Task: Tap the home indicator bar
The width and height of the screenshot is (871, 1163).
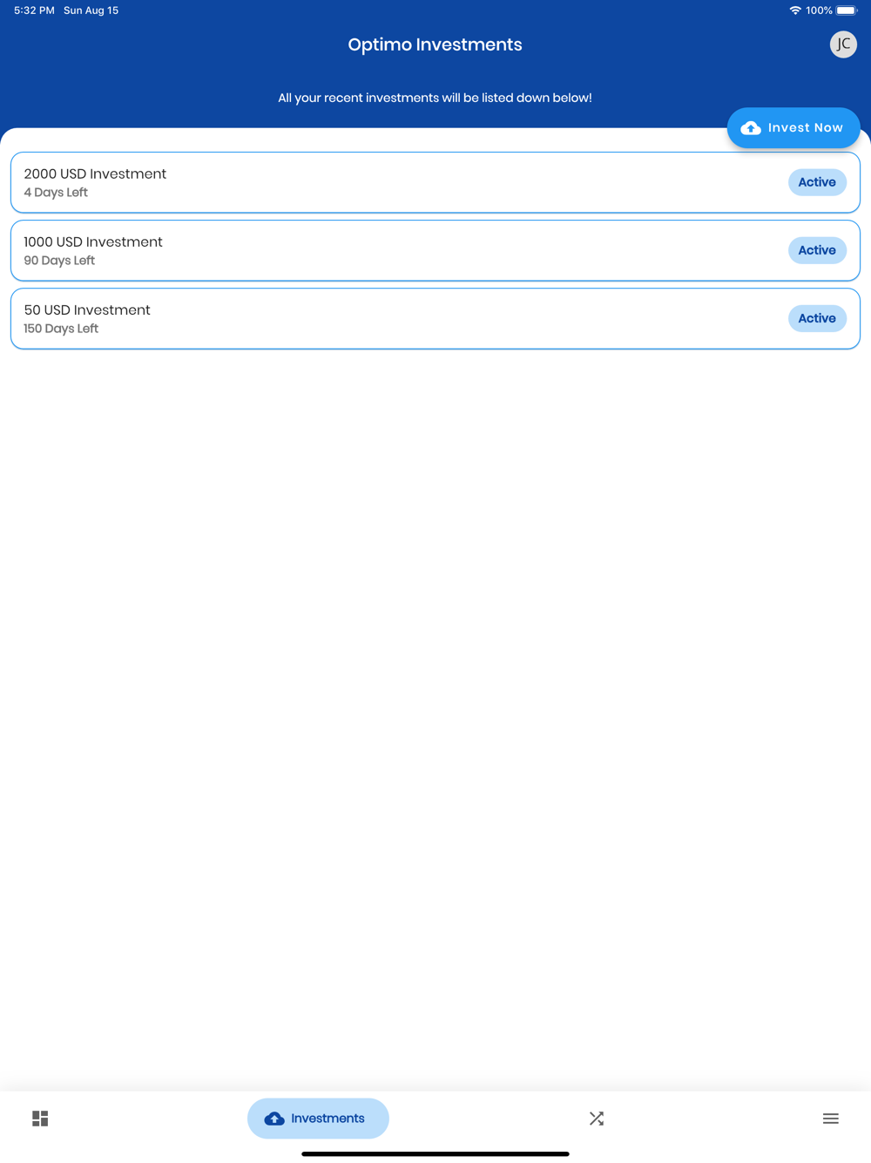Action: (x=435, y=1153)
